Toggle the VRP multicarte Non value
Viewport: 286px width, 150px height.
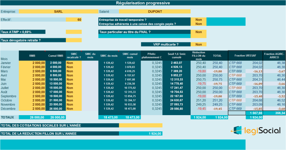198,44
